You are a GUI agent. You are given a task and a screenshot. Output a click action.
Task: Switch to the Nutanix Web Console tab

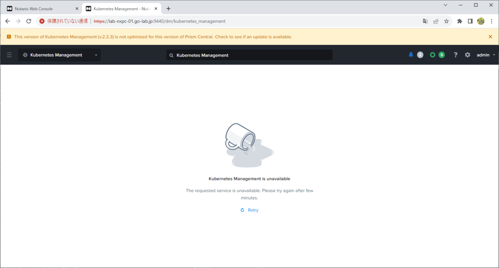[41, 8]
